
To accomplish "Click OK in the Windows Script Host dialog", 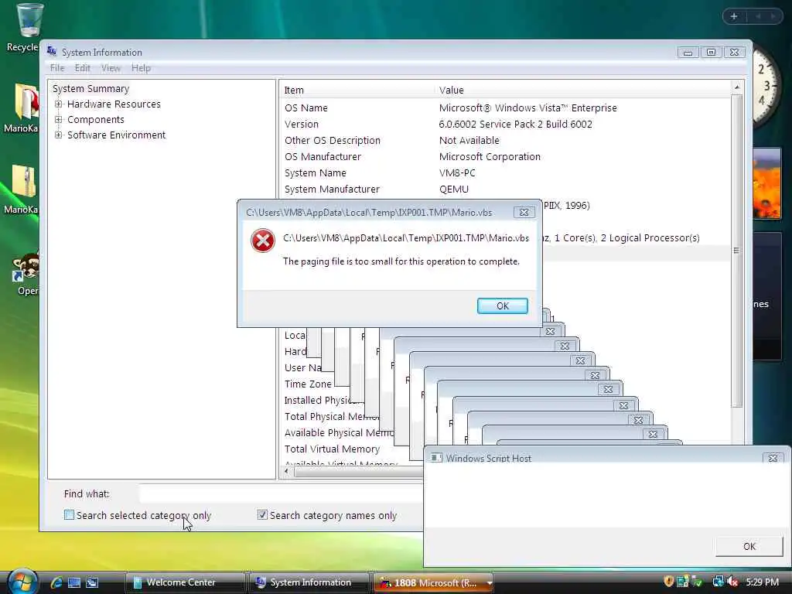I will (x=749, y=546).
